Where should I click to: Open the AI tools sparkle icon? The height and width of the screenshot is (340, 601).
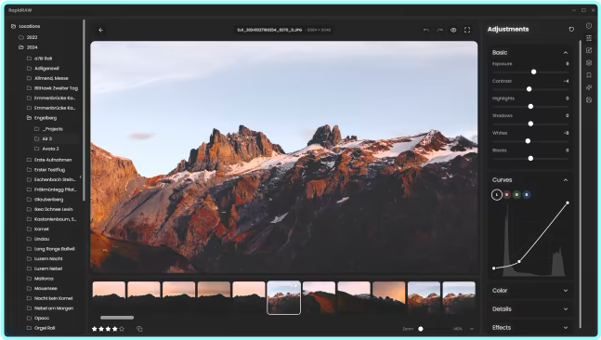pos(589,87)
